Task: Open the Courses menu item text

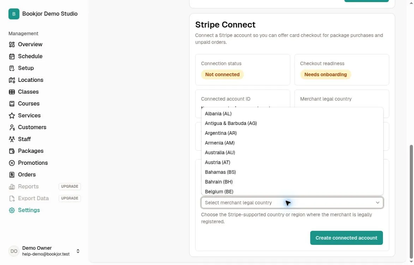Action: (x=29, y=104)
